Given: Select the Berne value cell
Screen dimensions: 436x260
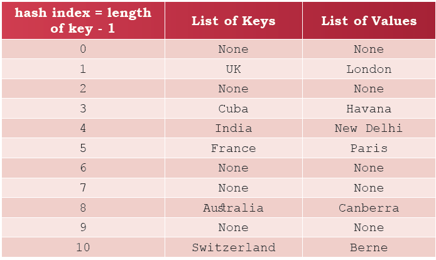Looking at the screenshot, I should (x=369, y=247).
